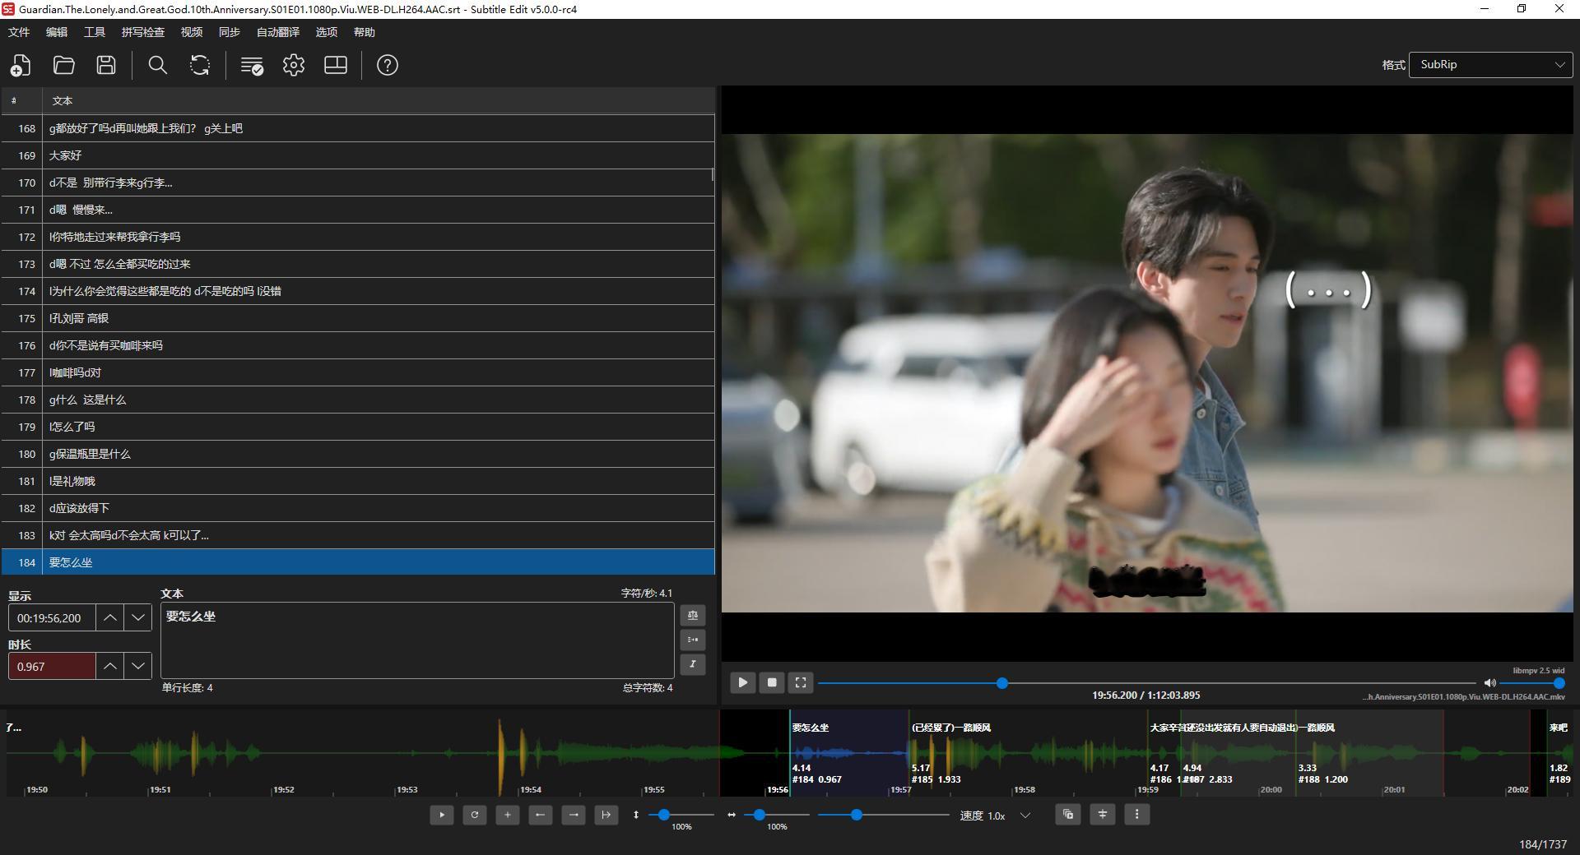Open the 选项 menu
This screenshot has height=855, width=1580.
pyautogui.click(x=327, y=32)
